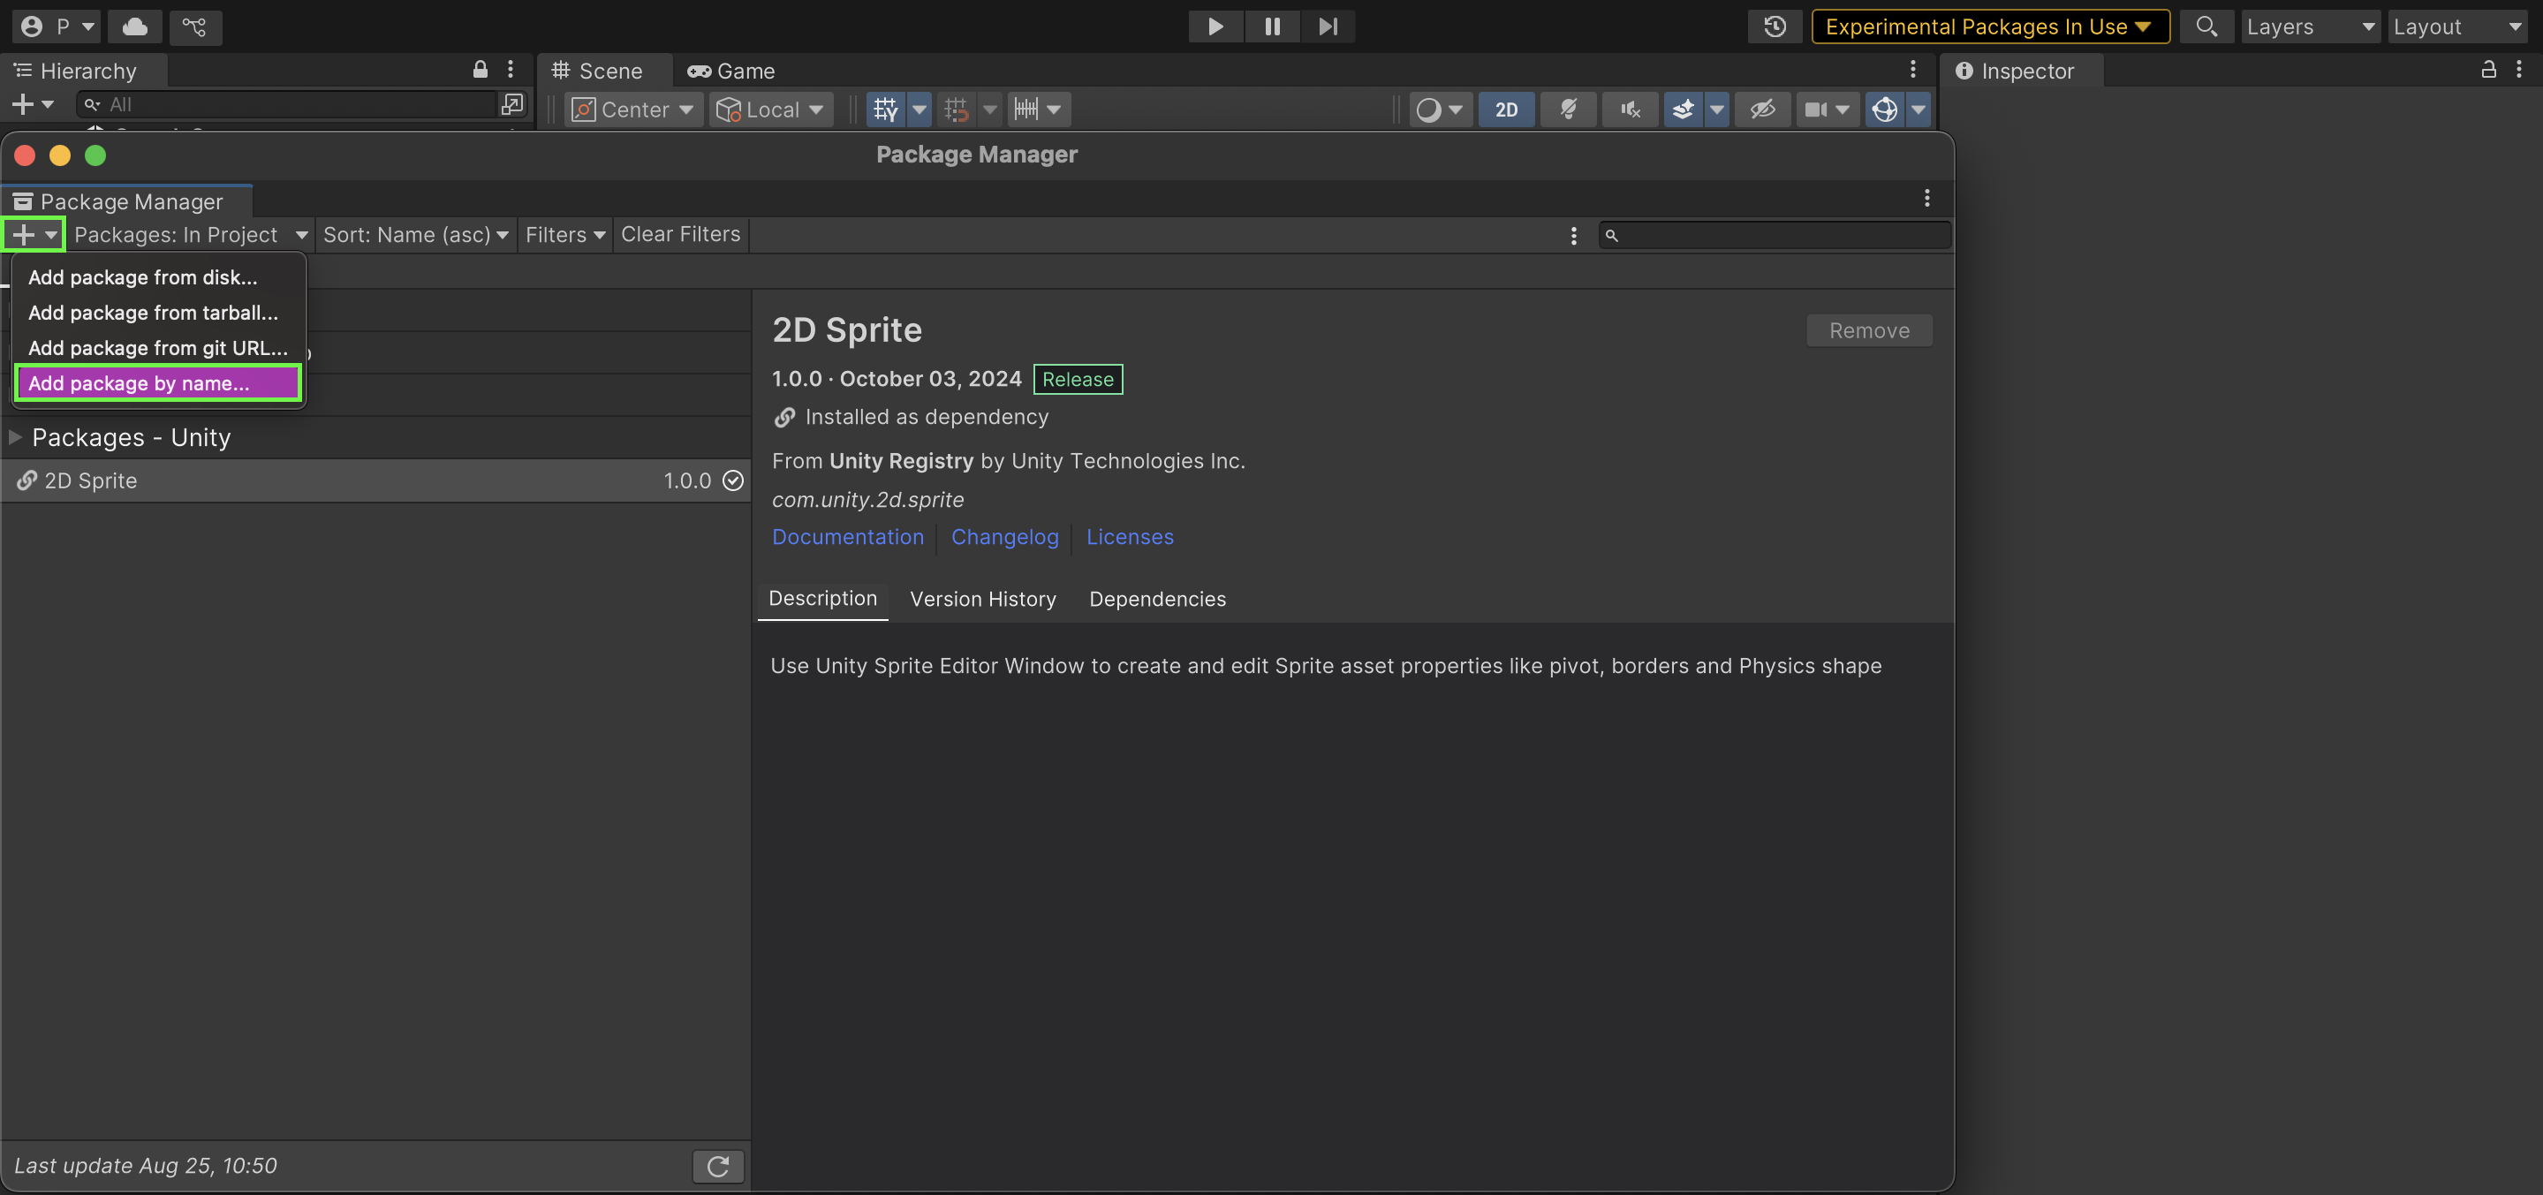Refresh the package list

pyautogui.click(x=718, y=1165)
